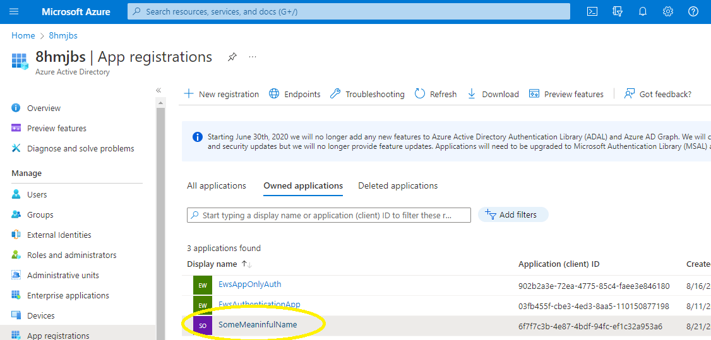Open Enterprise applications in the sidebar
This screenshot has height=340, width=711.
coord(68,295)
